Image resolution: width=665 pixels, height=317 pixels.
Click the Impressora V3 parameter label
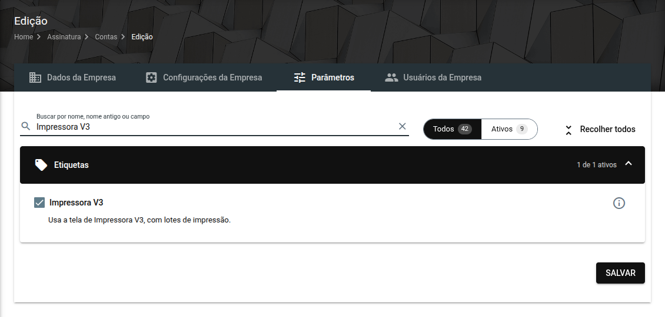[77, 203]
